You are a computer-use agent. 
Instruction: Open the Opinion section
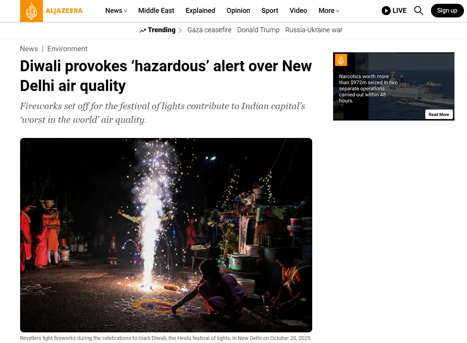pyautogui.click(x=238, y=11)
